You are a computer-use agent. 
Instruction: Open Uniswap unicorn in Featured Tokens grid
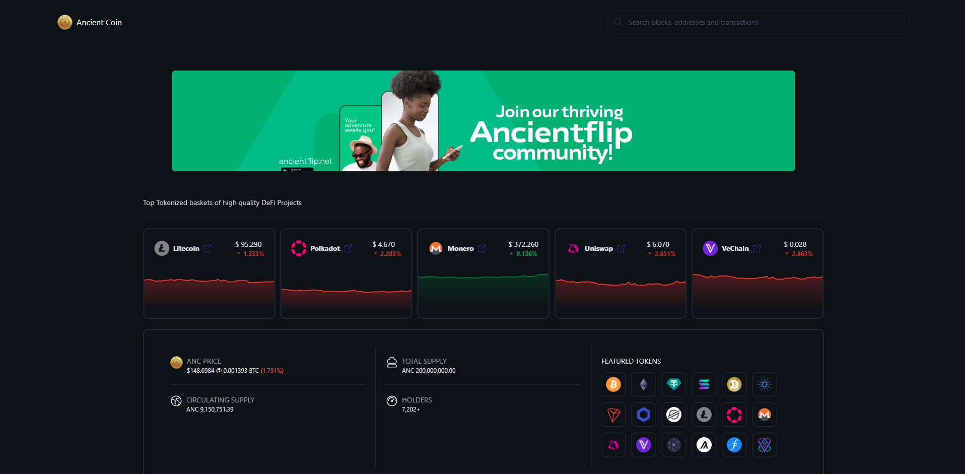[x=613, y=445]
